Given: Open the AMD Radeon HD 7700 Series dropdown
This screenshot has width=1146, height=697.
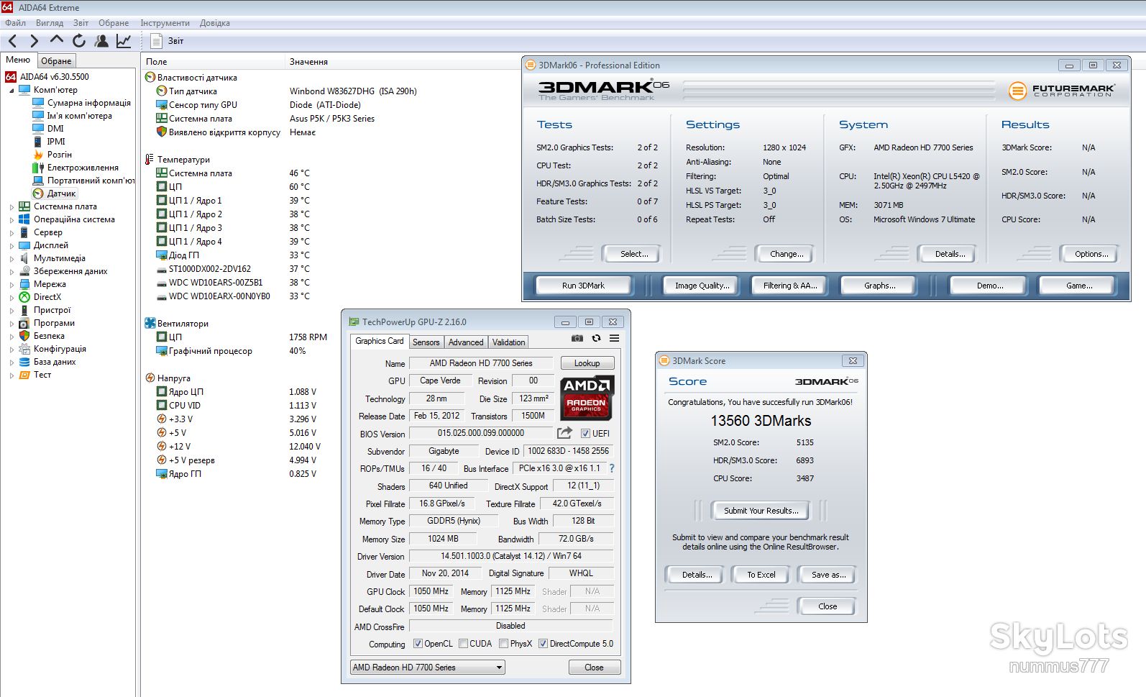Looking at the screenshot, I should [428, 668].
